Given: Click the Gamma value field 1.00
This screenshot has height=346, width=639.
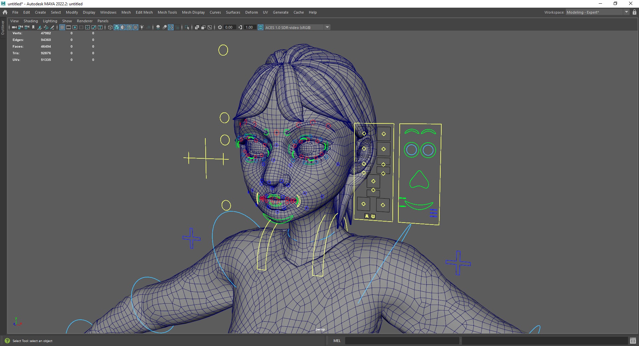Looking at the screenshot, I should (250, 27).
